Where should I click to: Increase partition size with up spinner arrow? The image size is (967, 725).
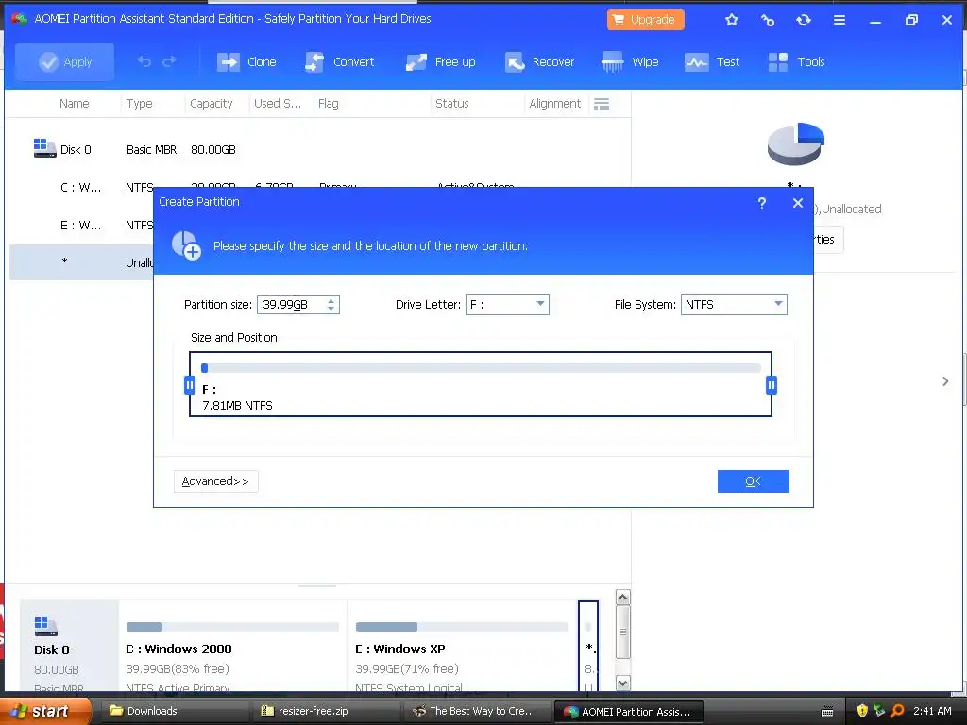331,301
